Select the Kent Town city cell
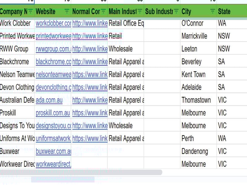Image resolution: width=247 pixels, height=185 pixels. (198, 74)
